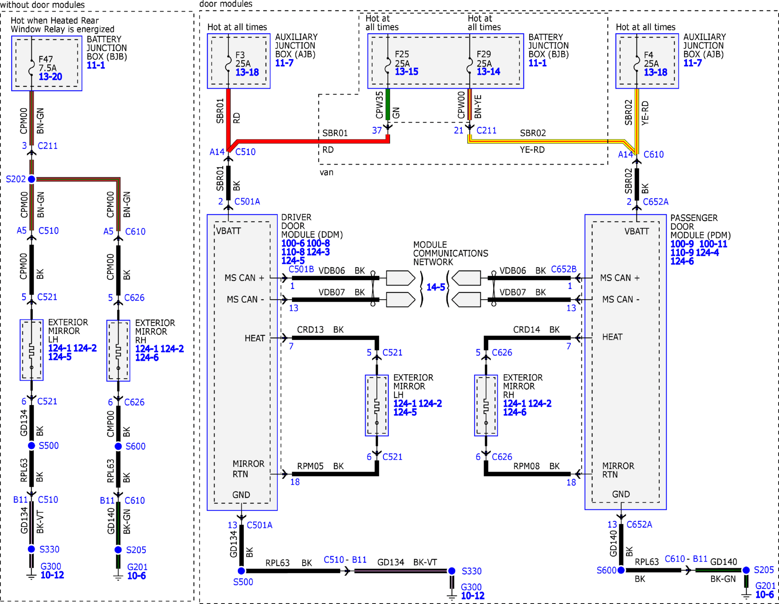
Task: Select the RPM08 BK wire label
Action: pyautogui.click(x=536, y=466)
